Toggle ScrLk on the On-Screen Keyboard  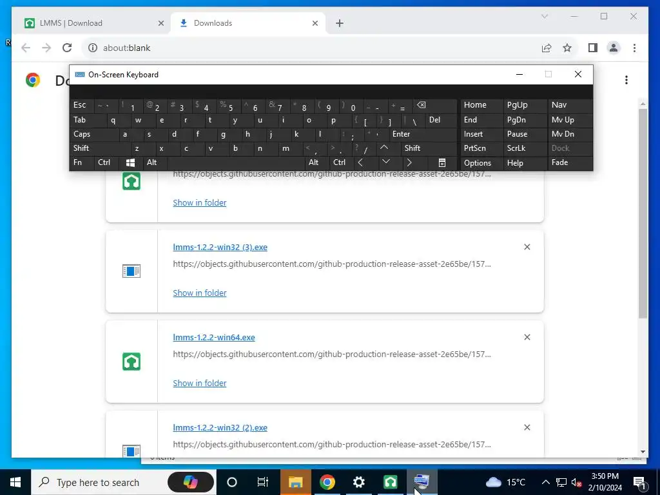[x=525, y=148]
